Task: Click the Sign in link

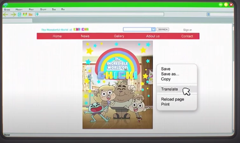Action: pos(187,30)
